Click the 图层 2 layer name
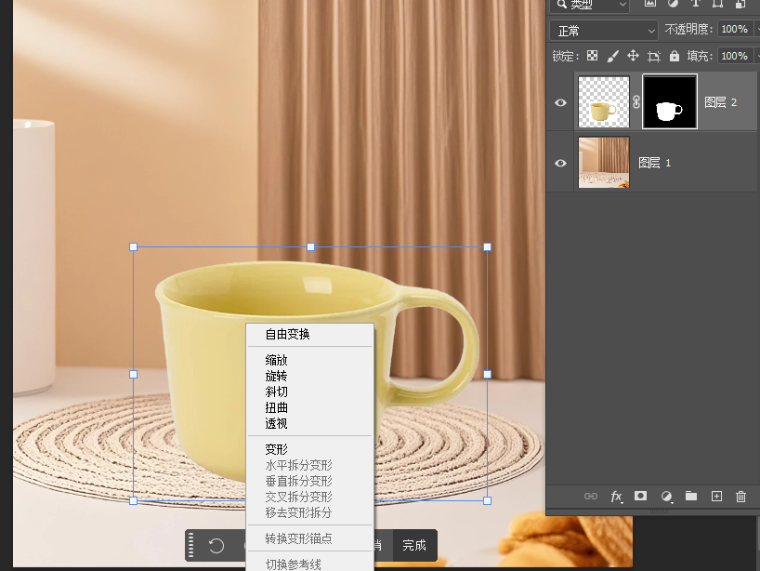The height and width of the screenshot is (571, 760). pyautogui.click(x=720, y=102)
